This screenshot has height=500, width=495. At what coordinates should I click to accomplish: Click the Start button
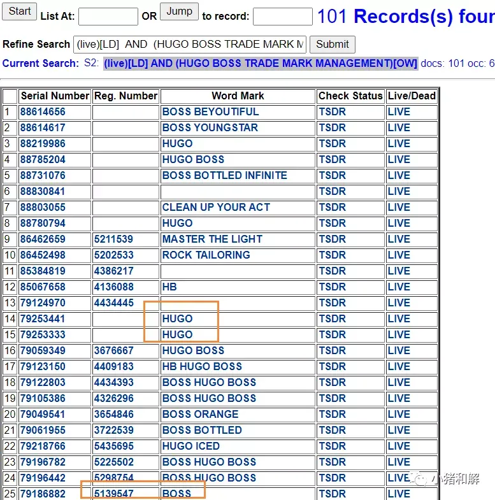(20, 11)
